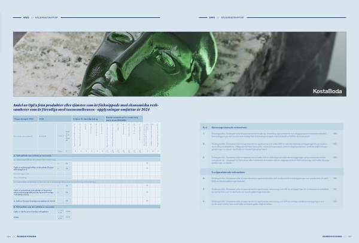Click the 'Räkenskapsår 2024' table header cell
This screenshot has width=359, height=243.
pos(25,119)
